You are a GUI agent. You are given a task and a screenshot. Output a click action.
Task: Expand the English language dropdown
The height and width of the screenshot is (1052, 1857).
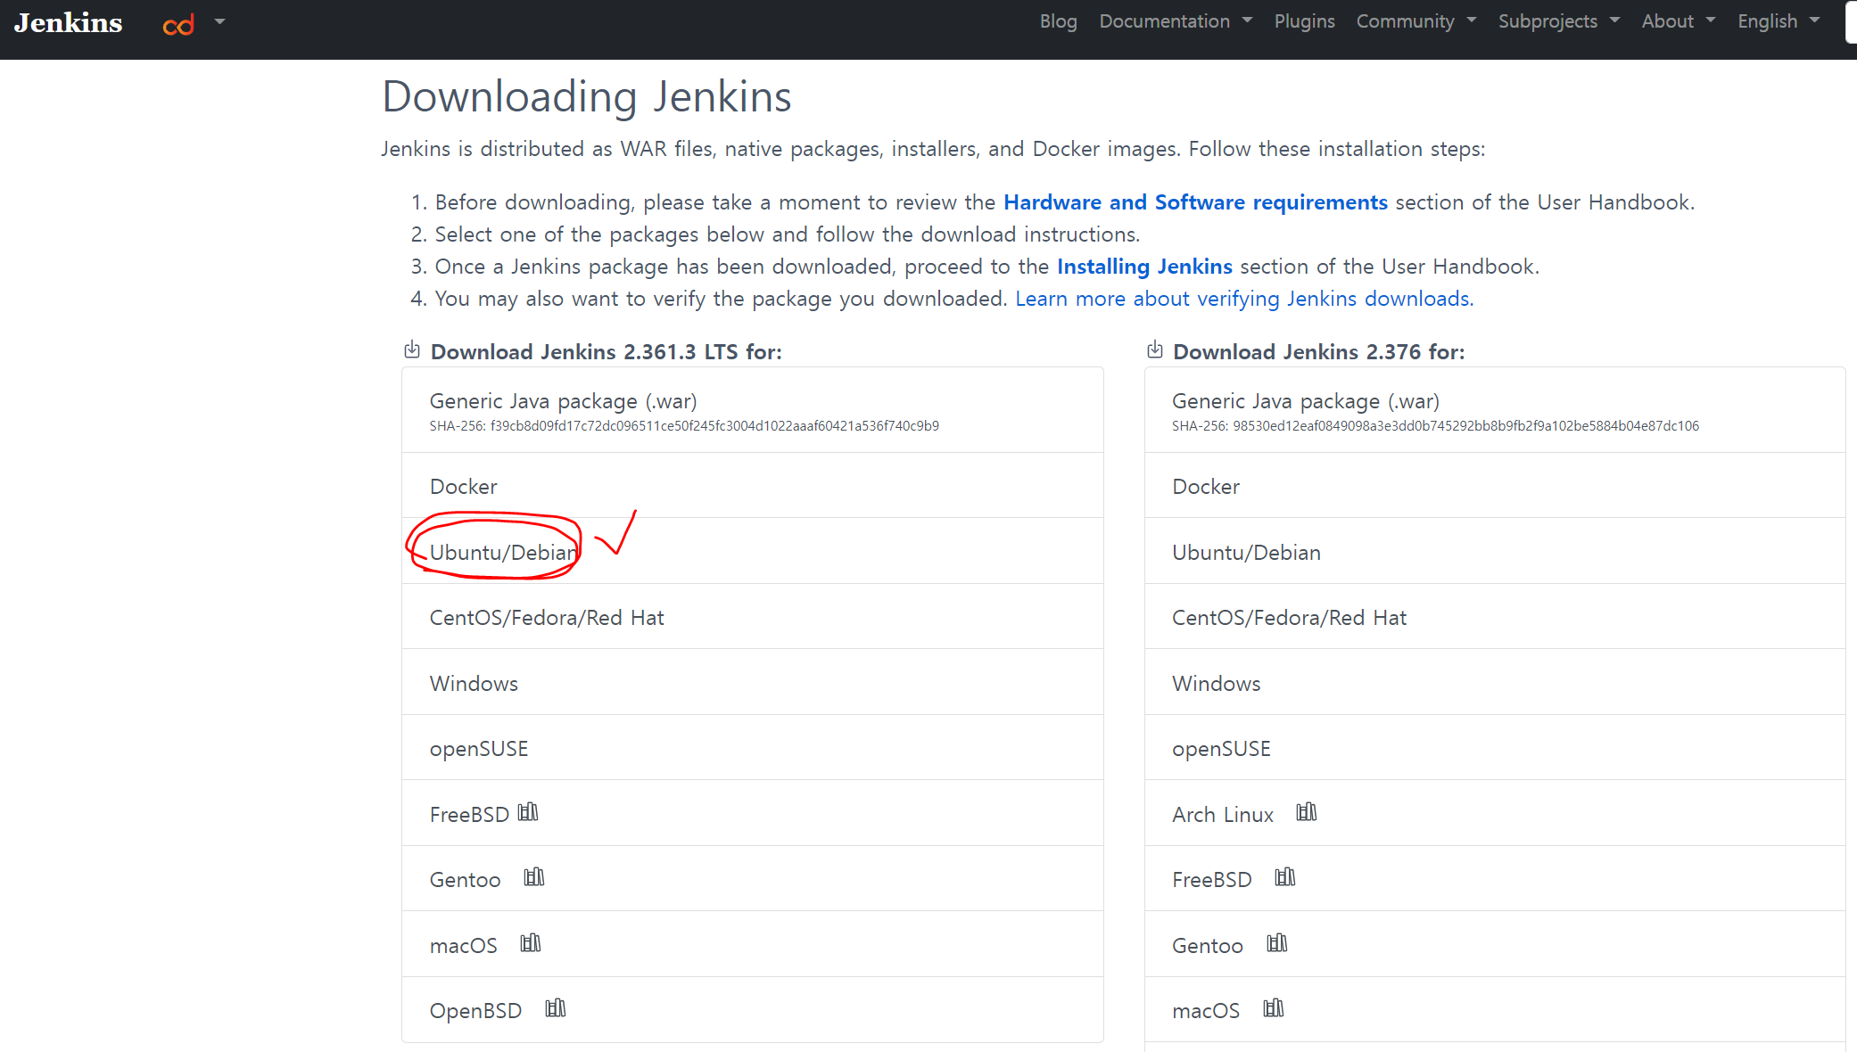click(x=1778, y=21)
